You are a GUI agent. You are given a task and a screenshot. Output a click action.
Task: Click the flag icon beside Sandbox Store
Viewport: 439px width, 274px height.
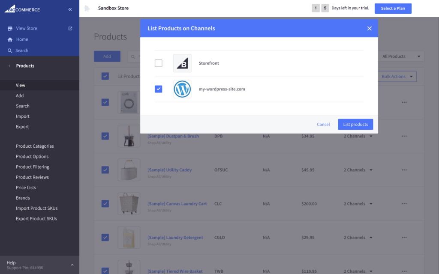tap(87, 8)
